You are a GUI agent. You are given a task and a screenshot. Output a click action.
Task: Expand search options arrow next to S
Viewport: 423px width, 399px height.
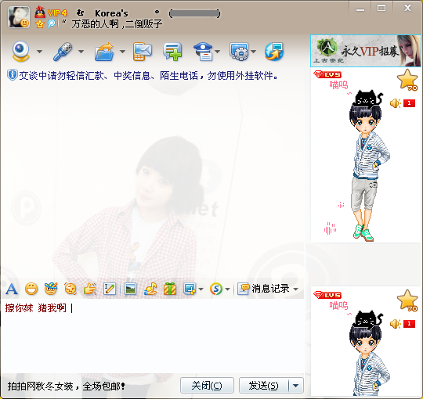point(227,289)
